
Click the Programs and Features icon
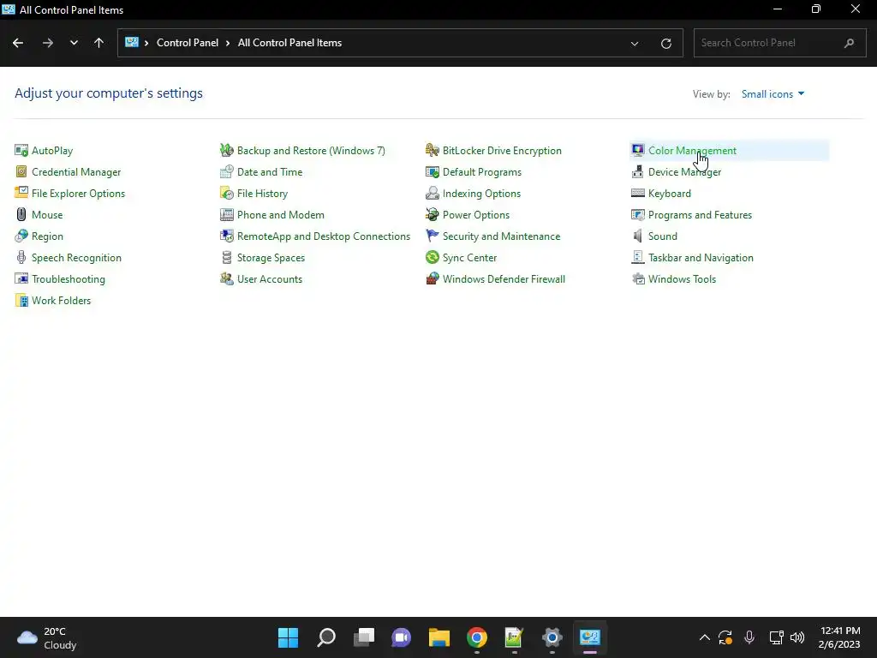[637, 215]
